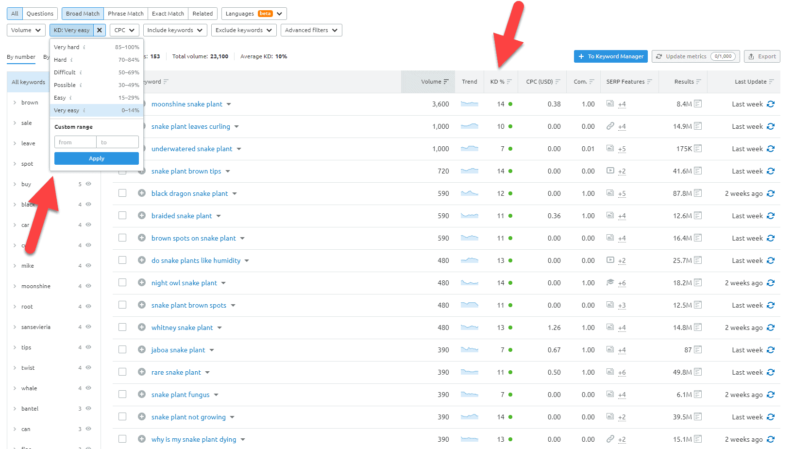Viewport: 793px width, 449px height.
Task: Tick checkbox for do snake plants like humidity
Action: click(x=122, y=260)
